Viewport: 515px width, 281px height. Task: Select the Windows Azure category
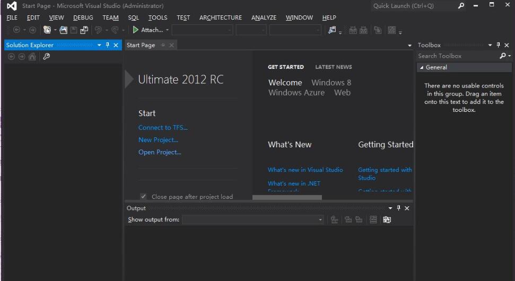click(296, 93)
